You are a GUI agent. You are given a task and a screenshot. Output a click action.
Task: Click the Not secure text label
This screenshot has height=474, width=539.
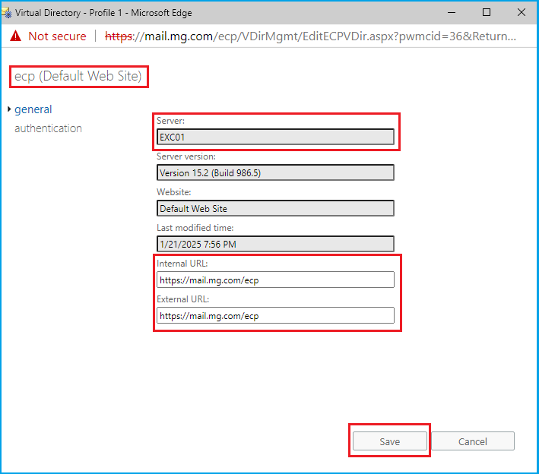point(58,36)
